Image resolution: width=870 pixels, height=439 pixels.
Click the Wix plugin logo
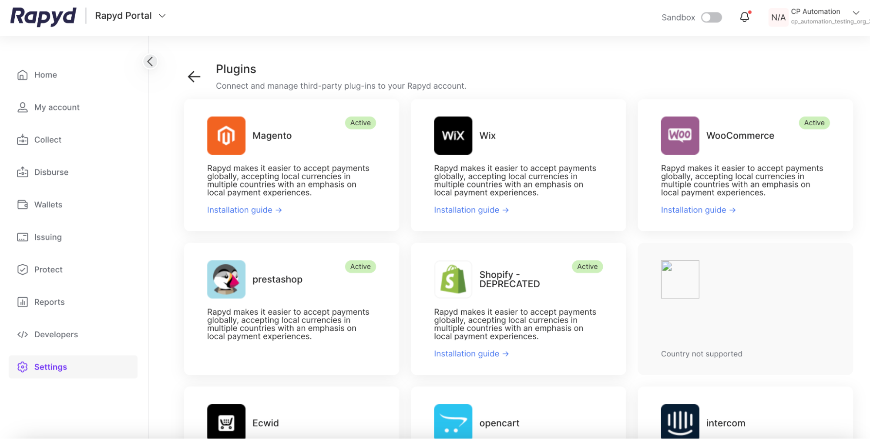(453, 136)
